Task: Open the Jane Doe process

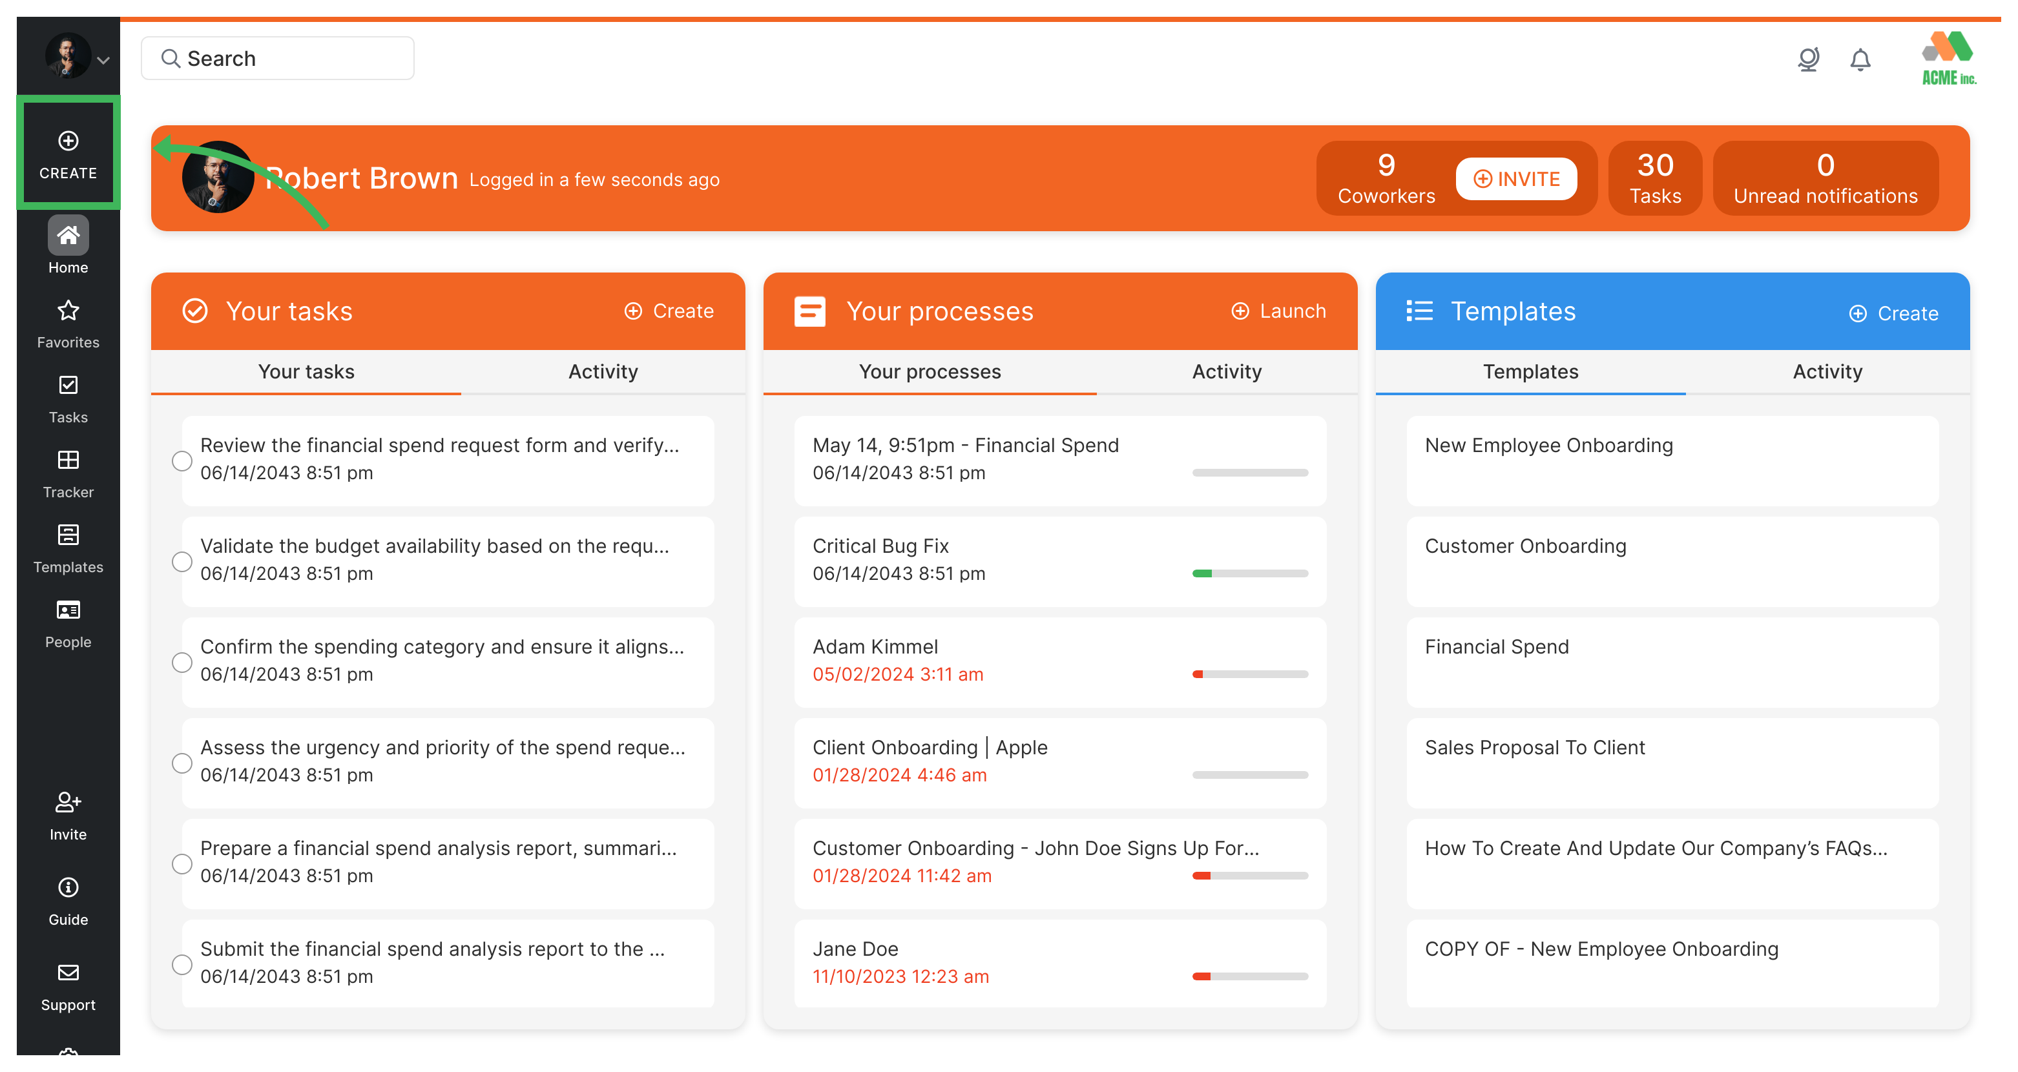Action: [x=1060, y=965]
